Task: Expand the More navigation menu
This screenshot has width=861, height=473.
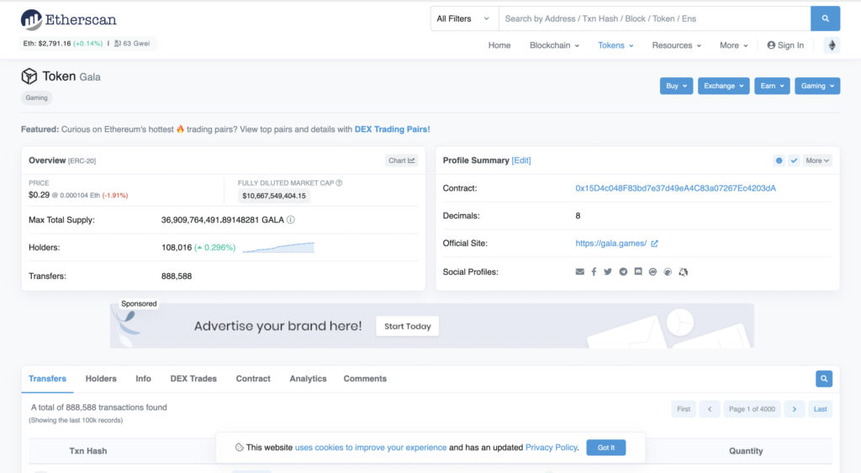Action: tap(733, 45)
